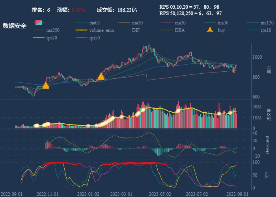Image resolution: width=276 pixels, height=197 pixels.
Task: Toggle the ma20 legend entry
Action: (180, 22)
